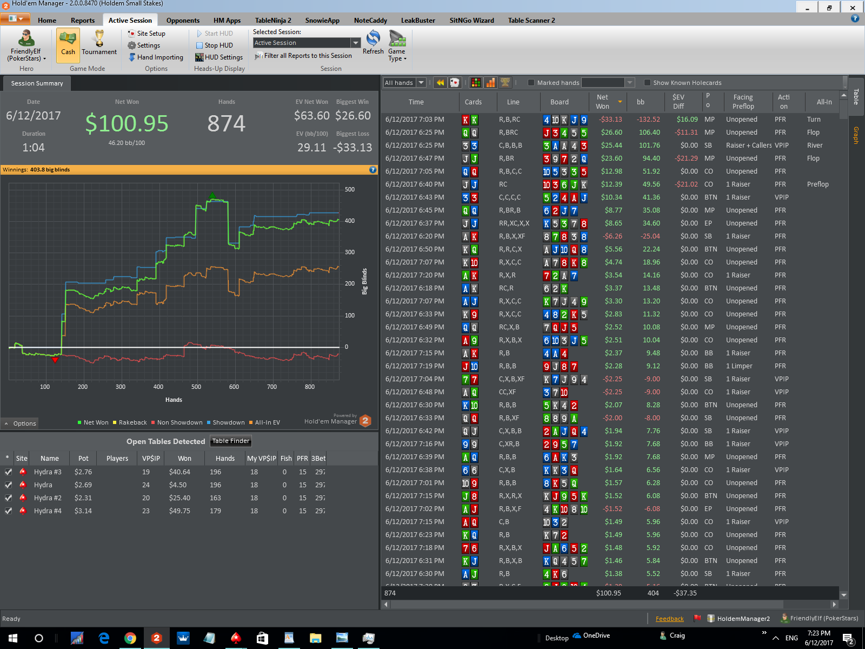Image resolution: width=865 pixels, height=649 pixels.
Task: Show hidden system tray icons
Action: (x=776, y=638)
